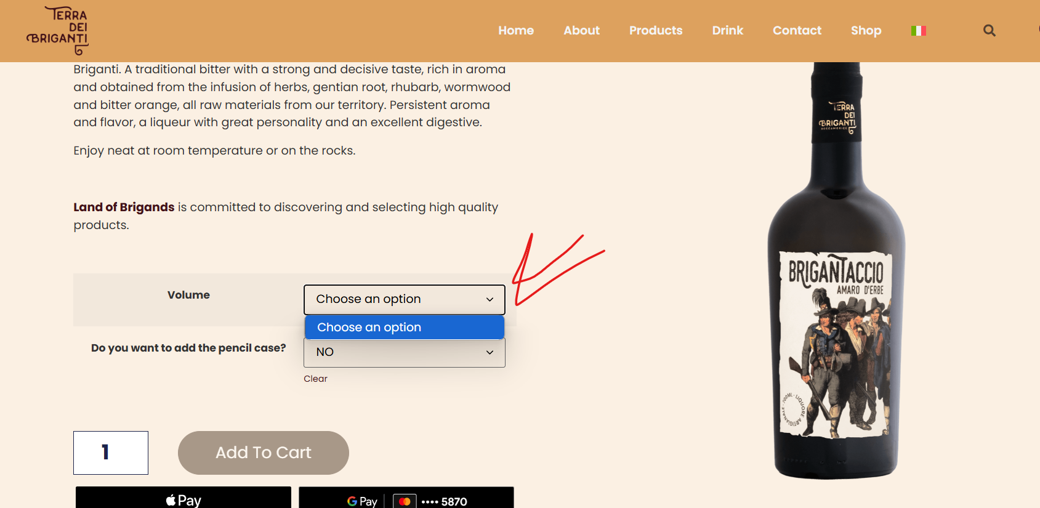Viewport: 1040px width, 508px height.
Task: Open the pencil case dropdown showing NO
Action: 405,352
